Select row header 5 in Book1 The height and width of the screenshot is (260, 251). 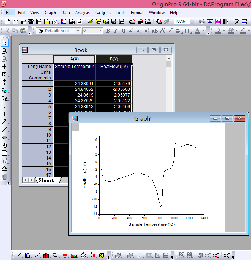38,106
